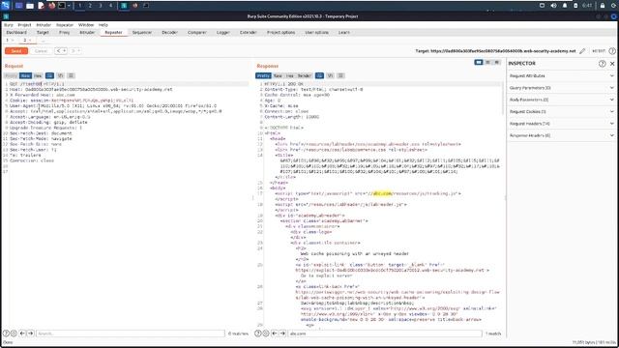
Task: Add a new Repeater tab
Action: 43,41
